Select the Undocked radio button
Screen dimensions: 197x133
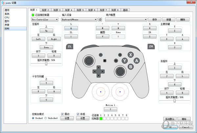[45, 118]
